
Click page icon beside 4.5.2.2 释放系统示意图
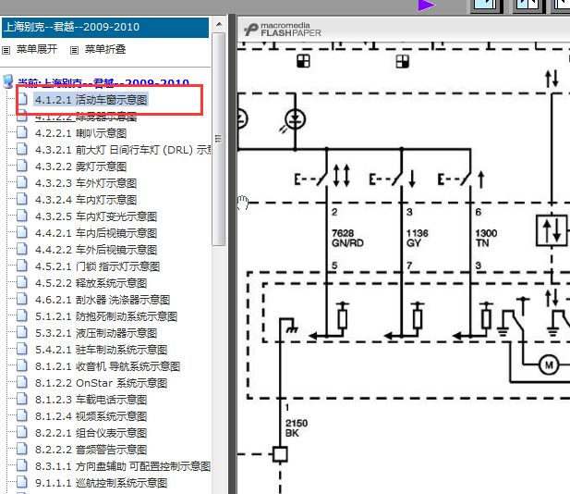[22, 282]
